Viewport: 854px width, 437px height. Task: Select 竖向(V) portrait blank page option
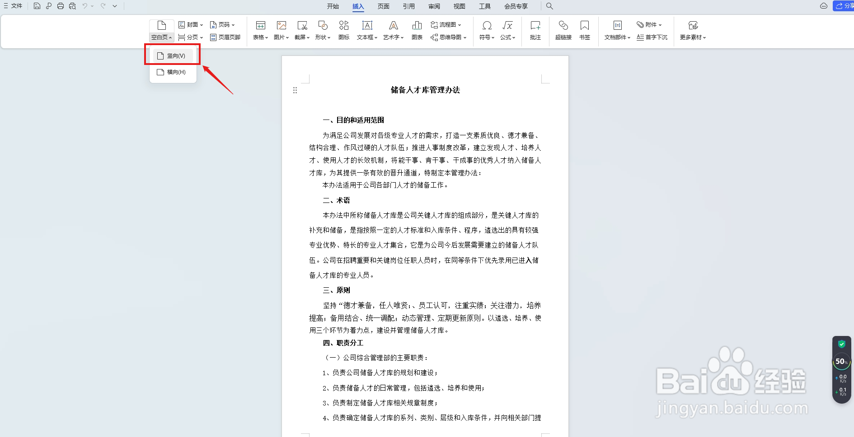tap(173, 56)
